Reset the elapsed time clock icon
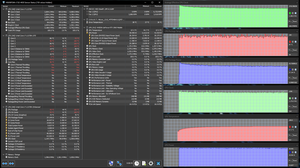 [136, 163]
